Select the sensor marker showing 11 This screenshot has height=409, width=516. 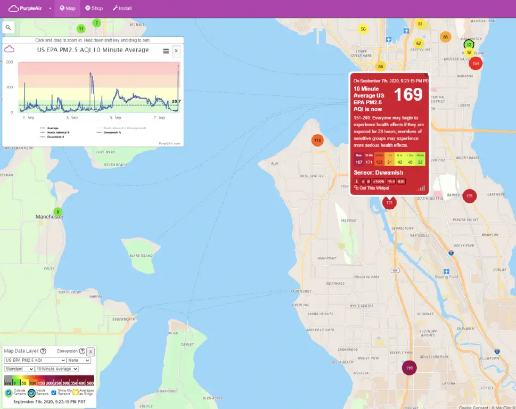click(81, 29)
